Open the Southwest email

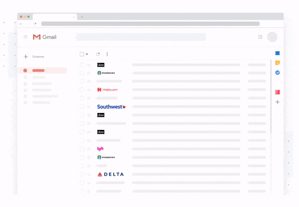pos(172,106)
